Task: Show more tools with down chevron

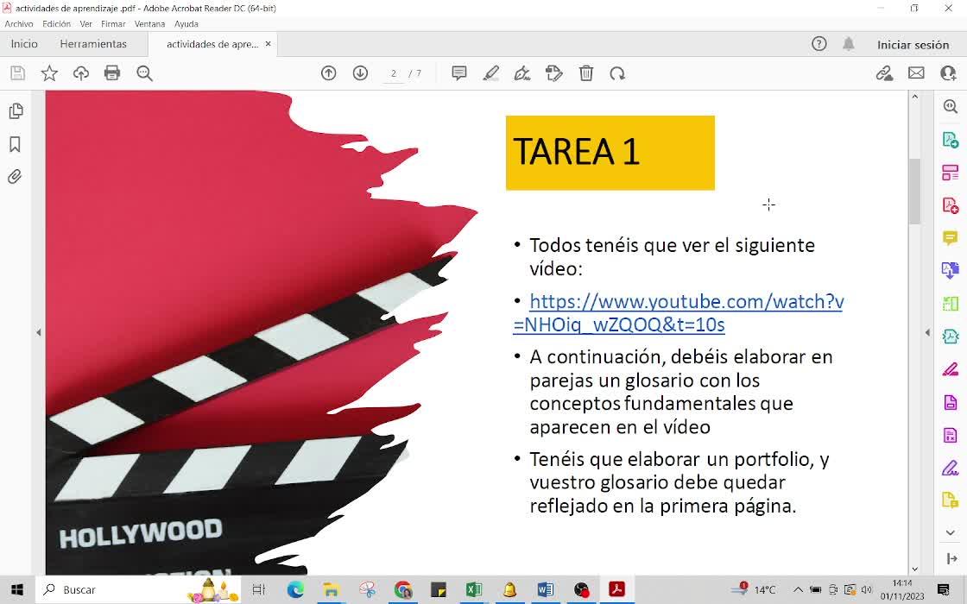Action: pos(951,532)
